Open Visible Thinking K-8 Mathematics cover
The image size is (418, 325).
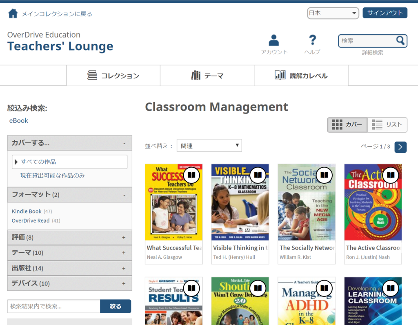tap(240, 202)
